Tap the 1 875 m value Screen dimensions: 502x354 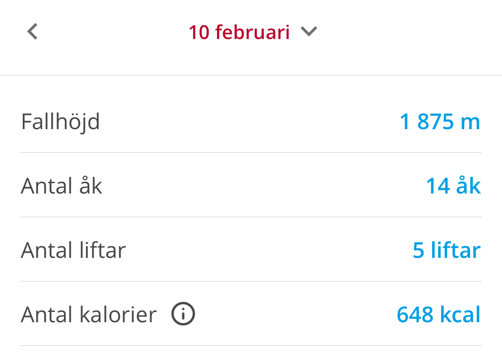click(x=440, y=121)
